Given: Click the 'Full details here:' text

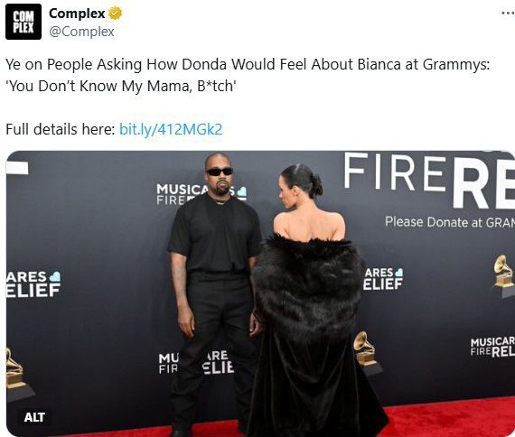Looking at the screenshot, I should pyautogui.click(x=61, y=129).
